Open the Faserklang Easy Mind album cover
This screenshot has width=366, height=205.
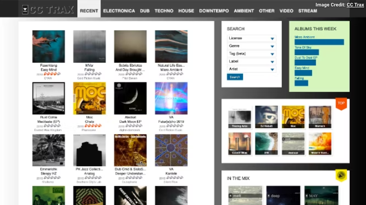click(x=48, y=47)
